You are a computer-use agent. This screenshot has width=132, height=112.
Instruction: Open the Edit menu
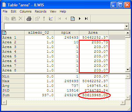[13, 11]
